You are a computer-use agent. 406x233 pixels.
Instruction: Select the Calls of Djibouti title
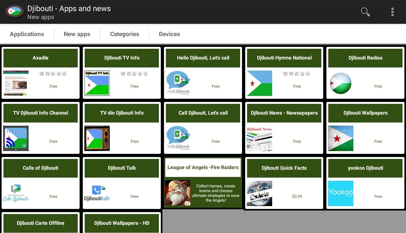coord(41,168)
